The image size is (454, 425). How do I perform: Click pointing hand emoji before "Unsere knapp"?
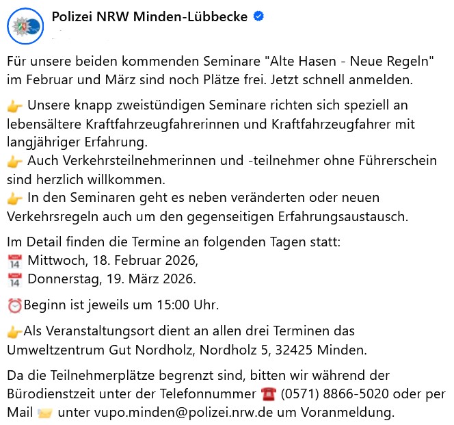(14, 107)
